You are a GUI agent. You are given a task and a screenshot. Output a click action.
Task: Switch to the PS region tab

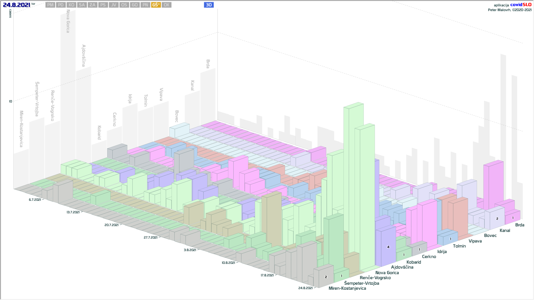tap(103, 5)
